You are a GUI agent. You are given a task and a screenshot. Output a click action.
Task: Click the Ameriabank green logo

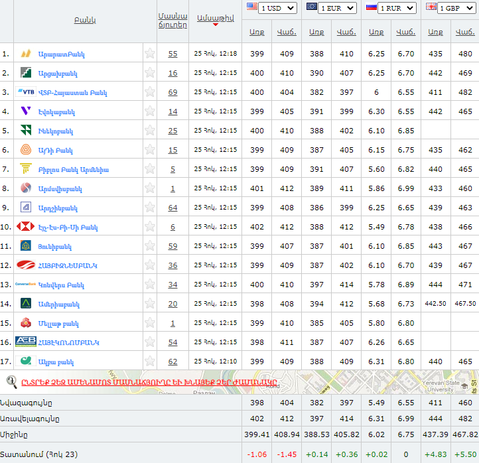point(26,303)
